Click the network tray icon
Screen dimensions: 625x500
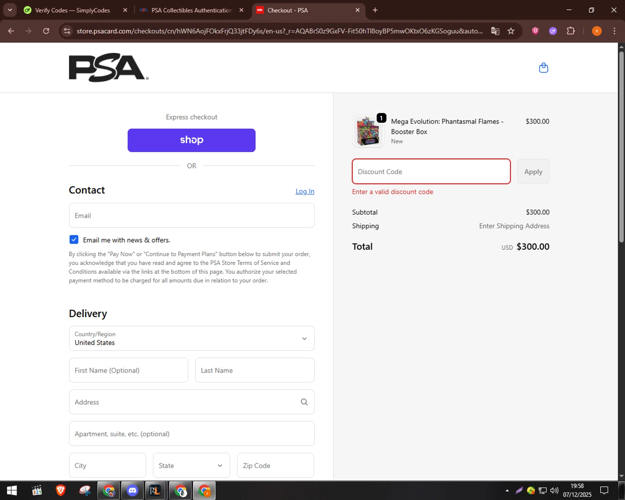[x=542, y=490]
